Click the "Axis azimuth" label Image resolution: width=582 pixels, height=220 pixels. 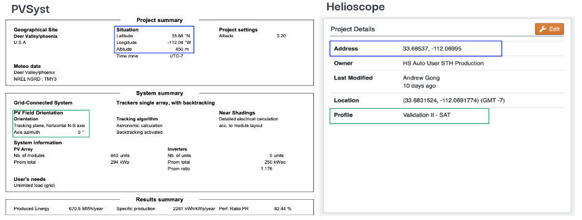point(26,132)
